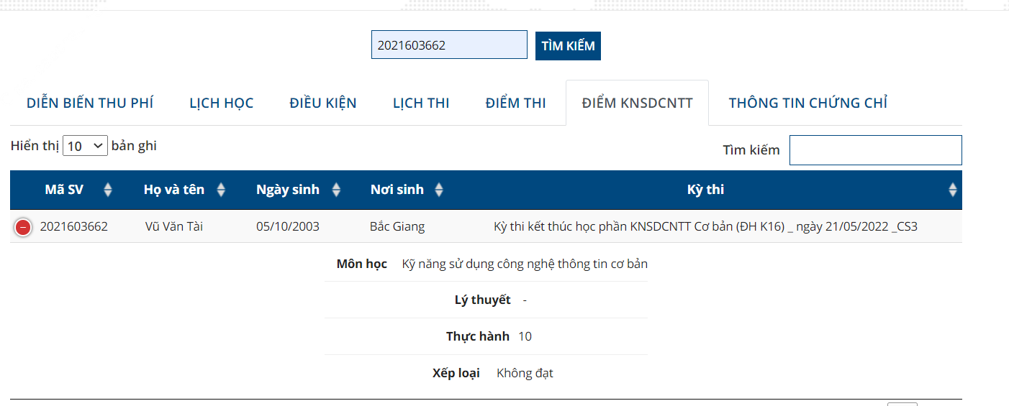
Task: Click sort arrows next to Nơi sinh
Action: [x=439, y=190]
